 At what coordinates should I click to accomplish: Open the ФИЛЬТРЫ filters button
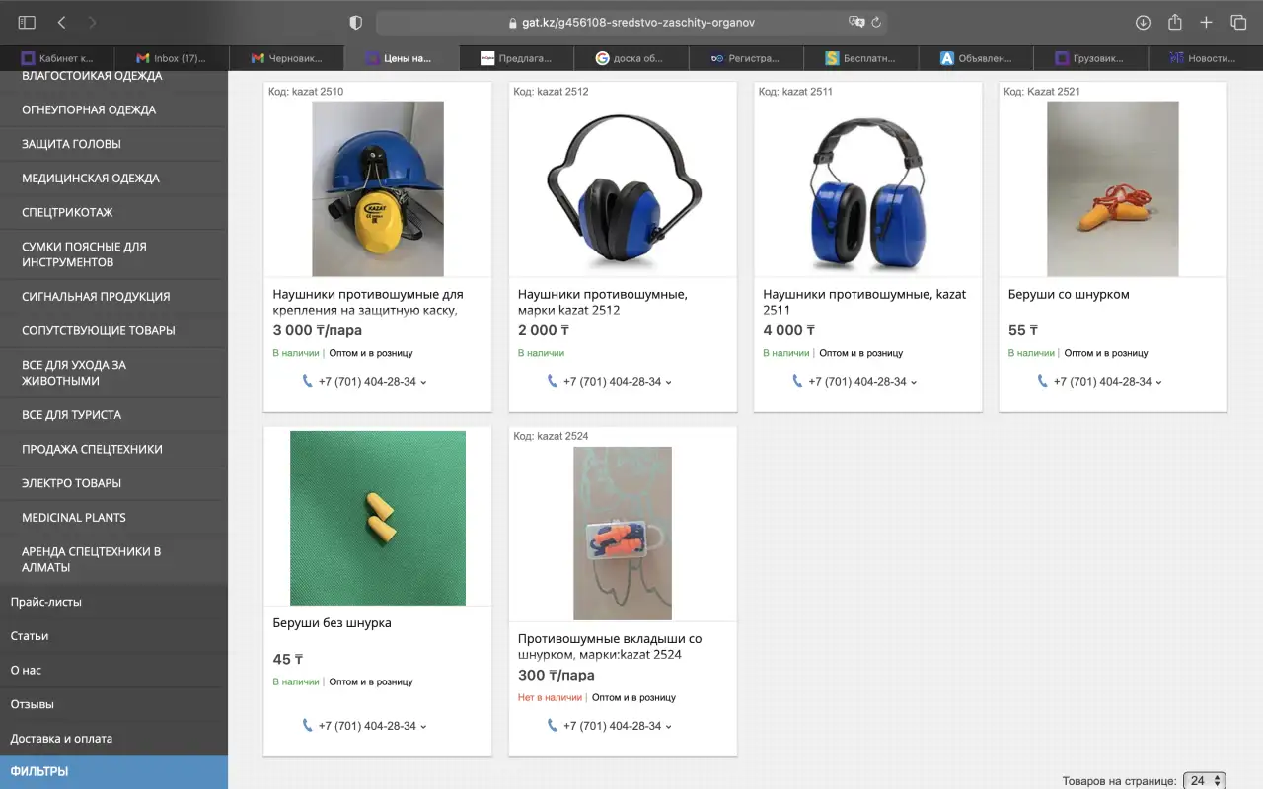39,772
